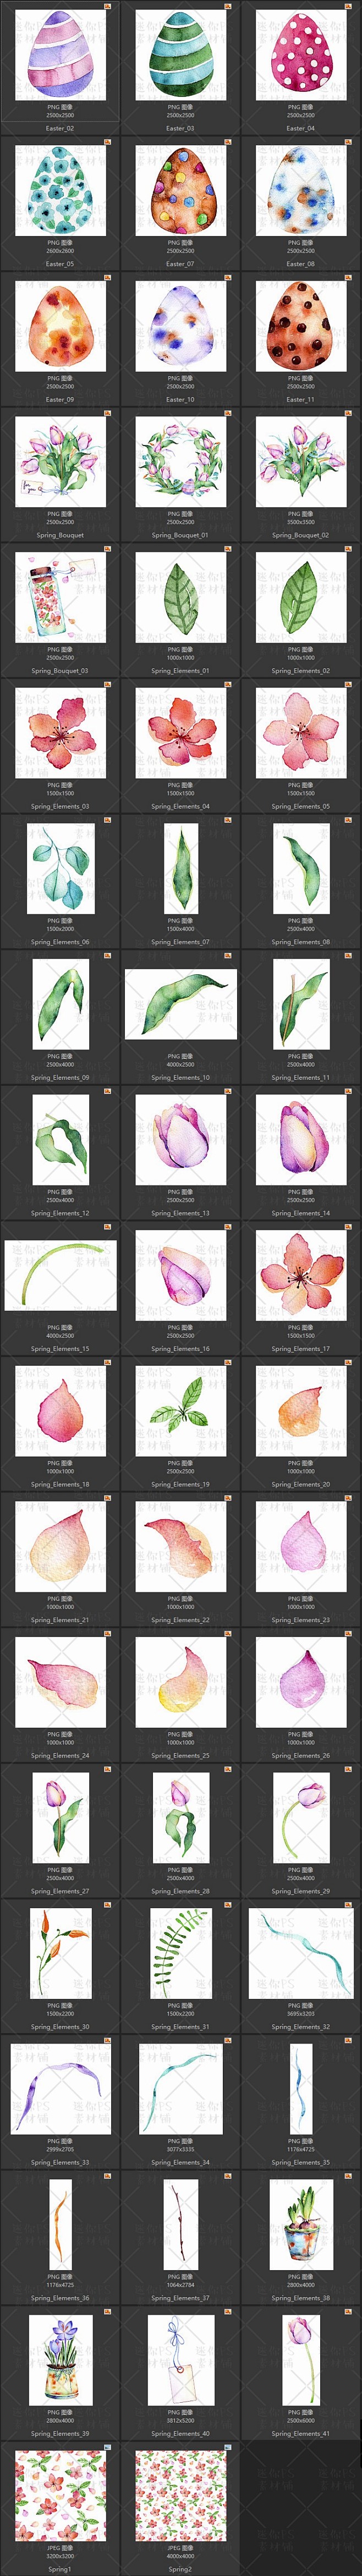Screen dimensions: 362x2576
Task: Click the file name "Spring_Elements_07"
Action: pyautogui.click(x=181, y=942)
